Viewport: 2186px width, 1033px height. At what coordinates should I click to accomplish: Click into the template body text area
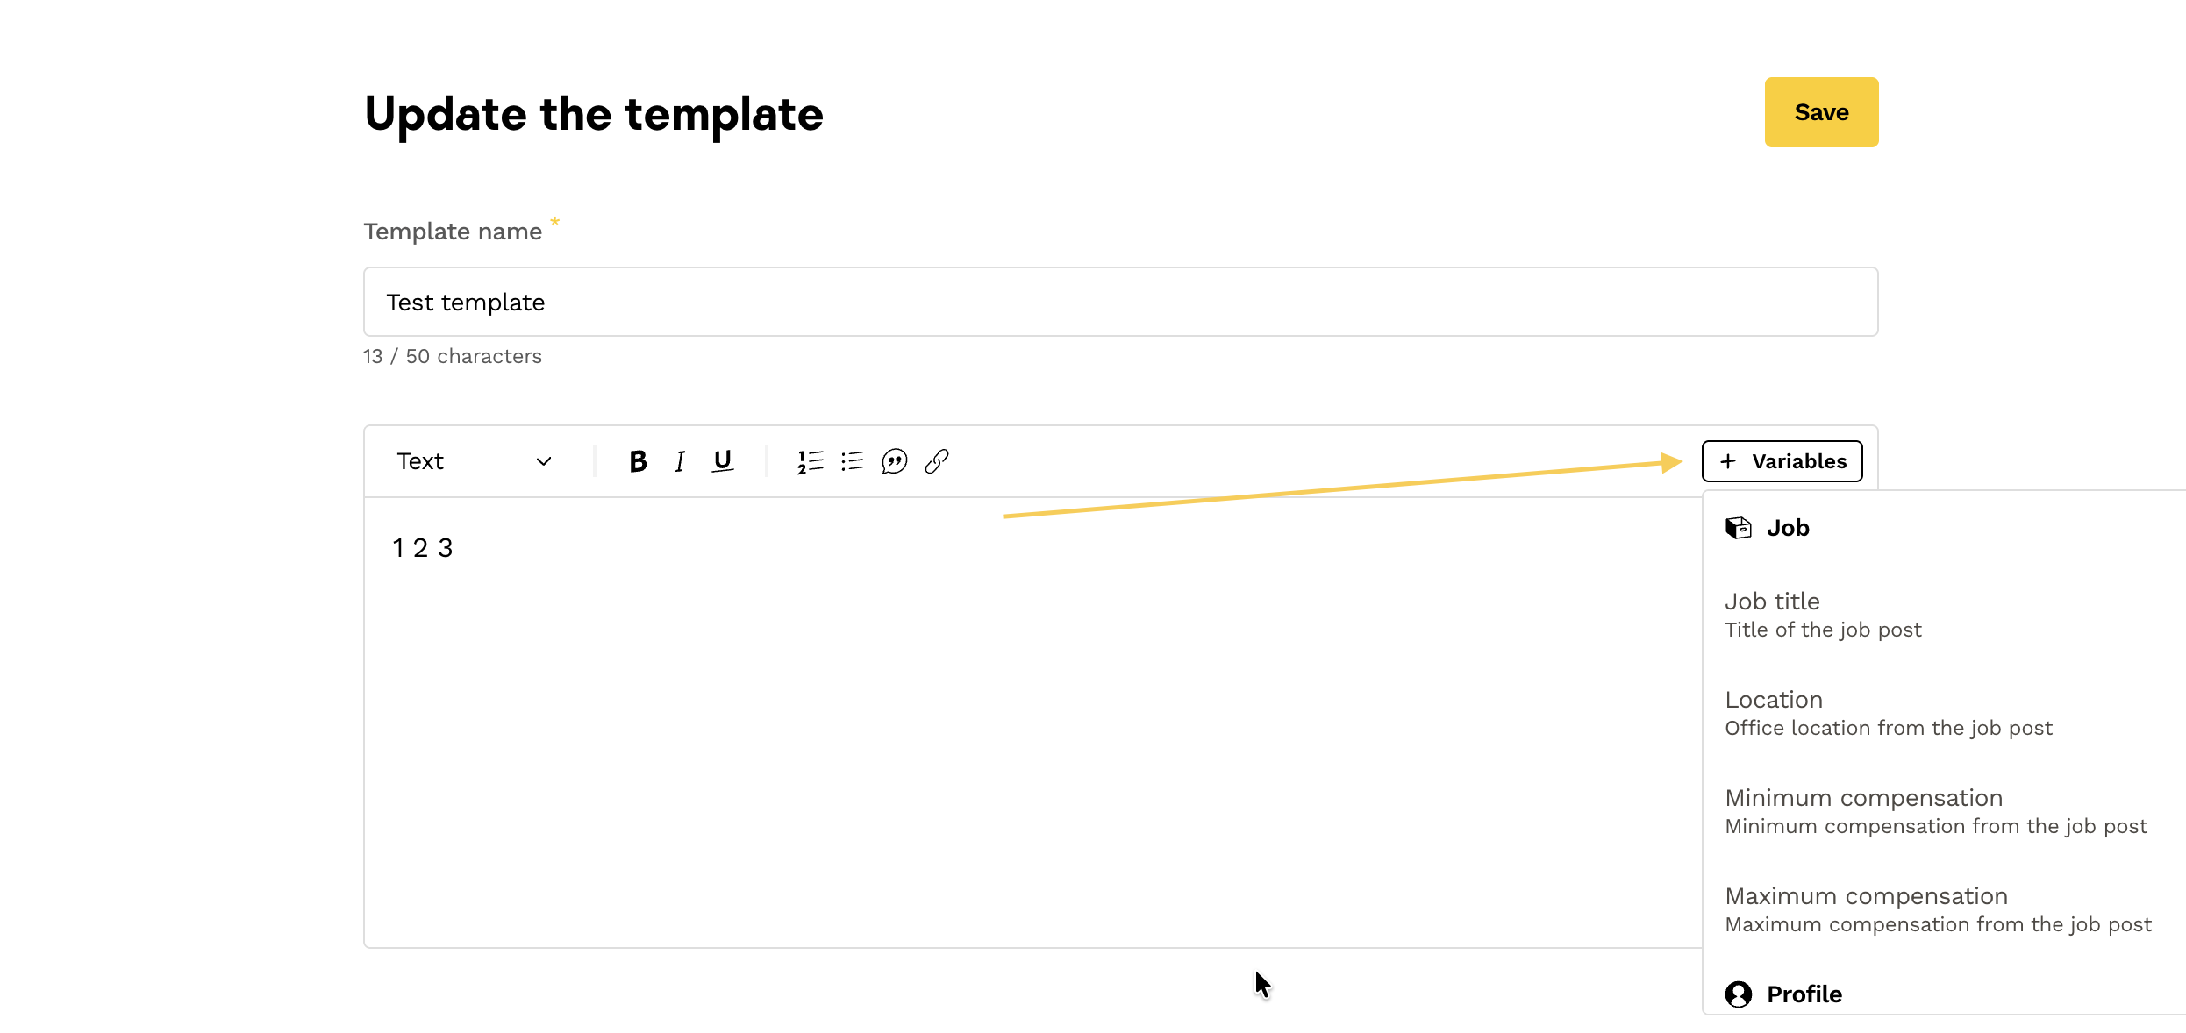965,719
